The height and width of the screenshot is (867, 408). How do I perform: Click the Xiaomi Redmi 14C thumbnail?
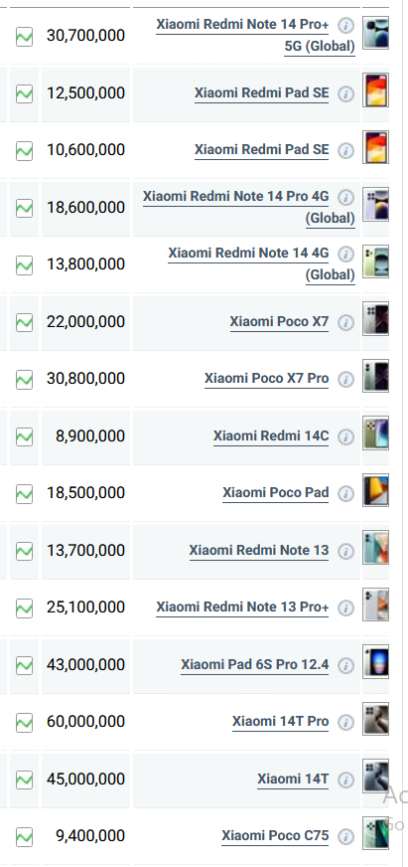(375, 433)
